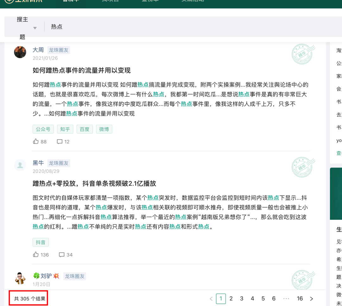
Task: Select the 百度 tag
Action: (x=85, y=129)
